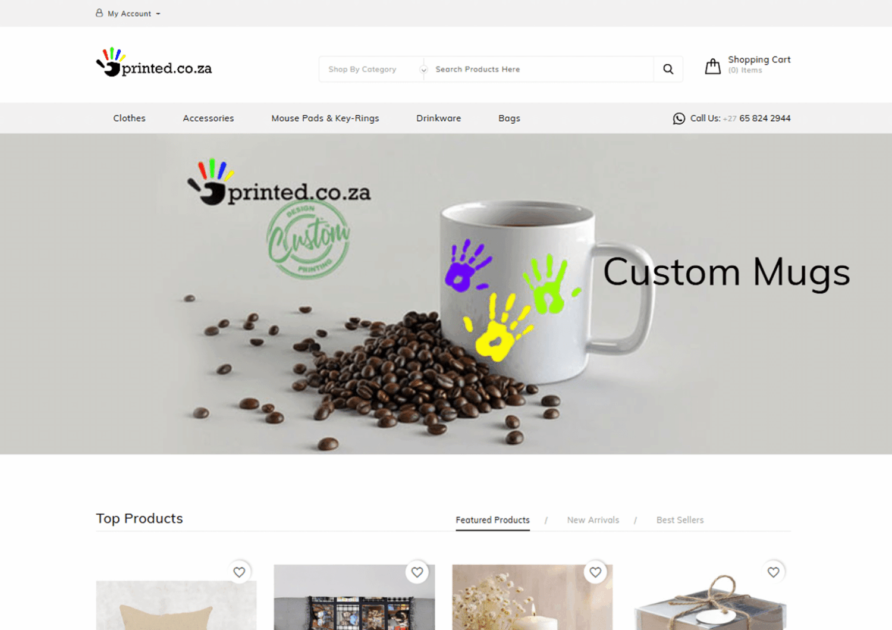Image resolution: width=892 pixels, height=630 pixels.
Task: Switch to the Best Sellers tab
Action: pyautogui.click(x=680, y=520)
